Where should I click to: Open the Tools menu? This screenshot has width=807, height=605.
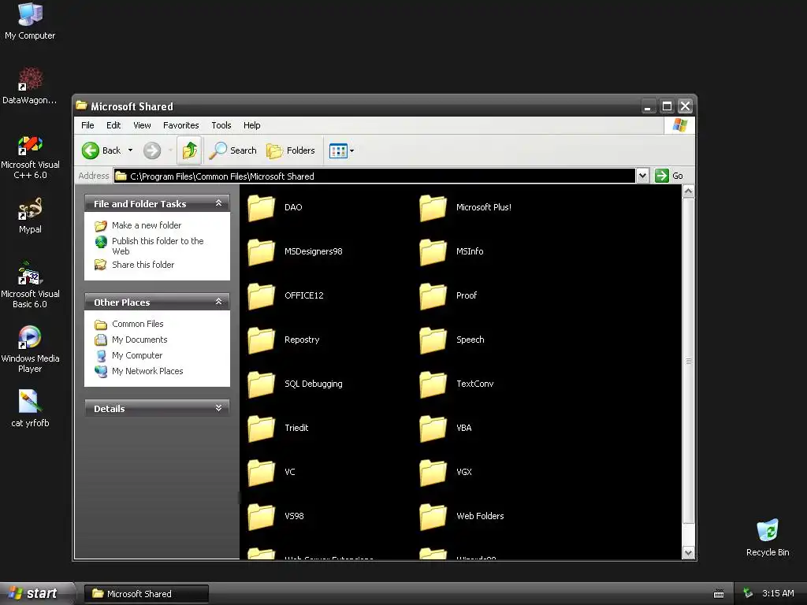point(221,125)
